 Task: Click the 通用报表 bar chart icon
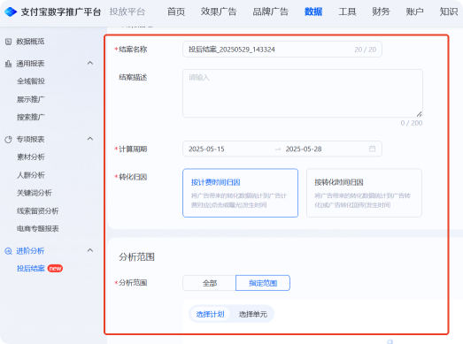point(8,64)
